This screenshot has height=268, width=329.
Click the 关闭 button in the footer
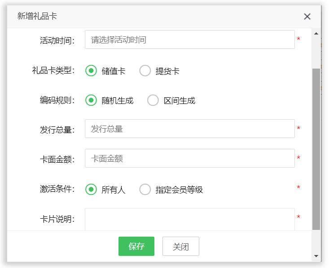coord(180,246)
